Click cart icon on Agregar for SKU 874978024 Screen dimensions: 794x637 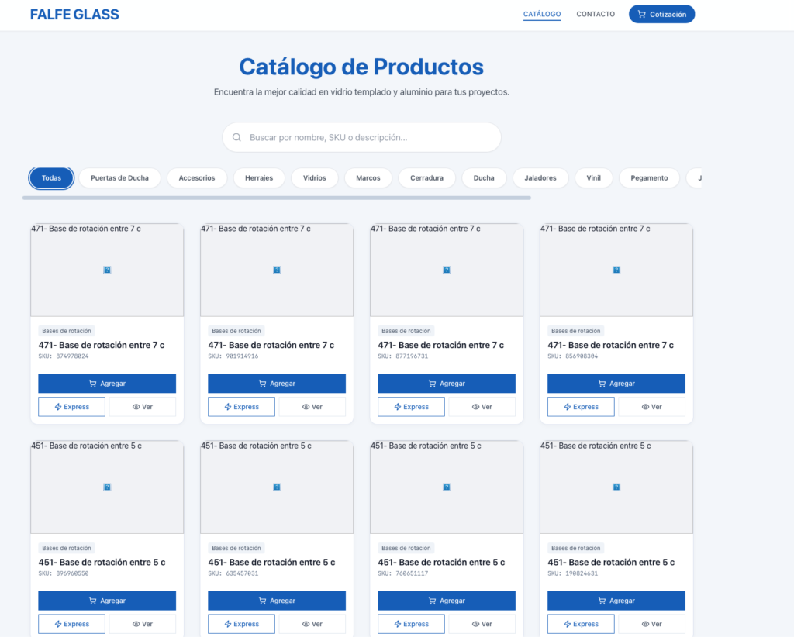(x=93, y=384)
